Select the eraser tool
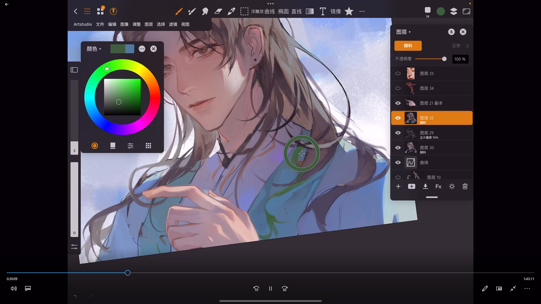541x304 pixels. (x=218, y=11)
